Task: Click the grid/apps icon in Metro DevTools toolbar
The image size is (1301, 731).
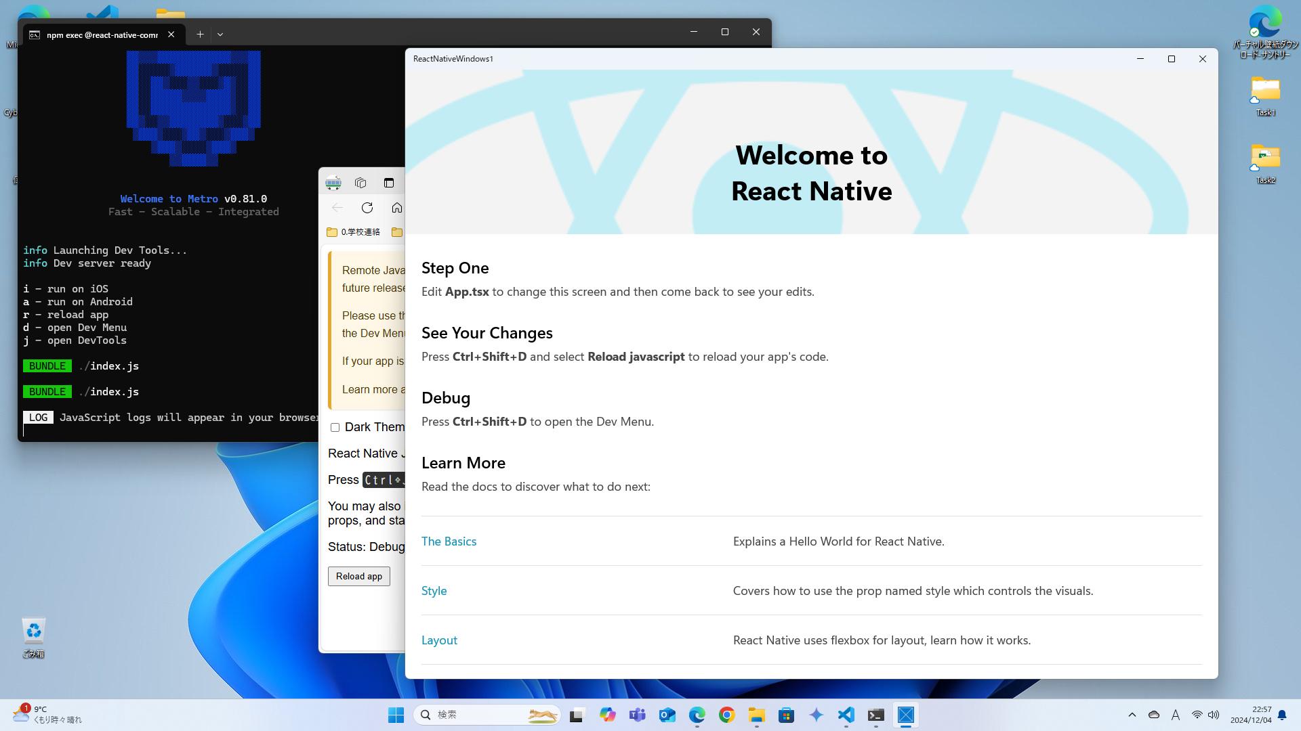Action: tap(361, 182)
